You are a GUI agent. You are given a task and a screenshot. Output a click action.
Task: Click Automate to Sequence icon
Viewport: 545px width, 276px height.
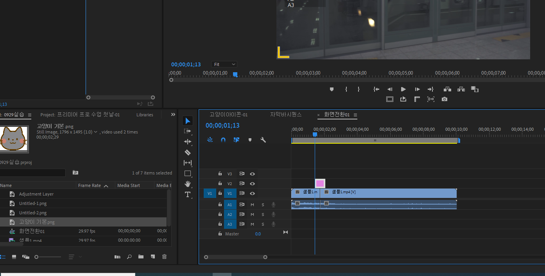pos(117,257)
